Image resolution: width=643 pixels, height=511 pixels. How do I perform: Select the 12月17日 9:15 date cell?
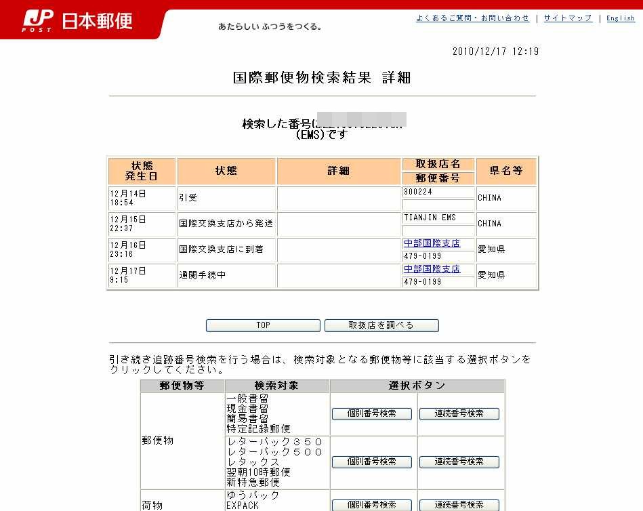coord(142,276)
